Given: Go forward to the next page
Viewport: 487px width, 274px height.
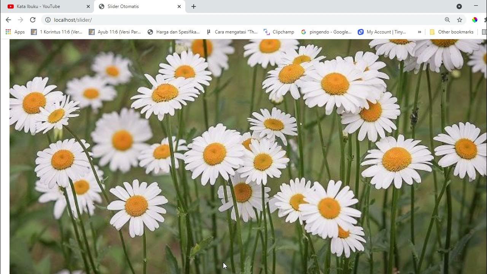Looking at the screenshot, I should point(21,20).
